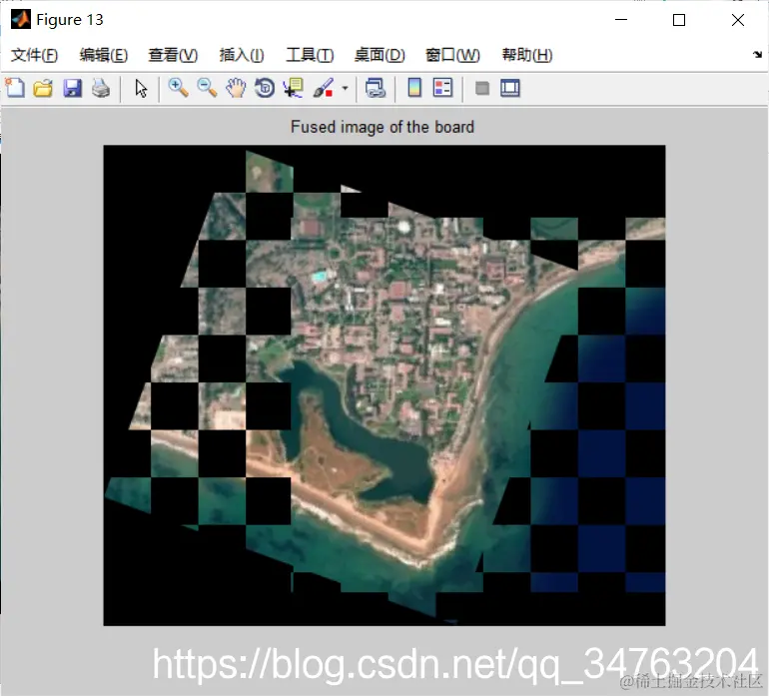Image resolution: width=769 pixels, height=696 pixels.
Task: Close the Figure 13 window
Action: (x=738, y=20)
